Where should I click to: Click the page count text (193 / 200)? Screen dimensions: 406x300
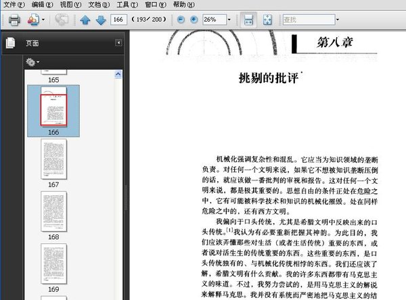point(149,20)
